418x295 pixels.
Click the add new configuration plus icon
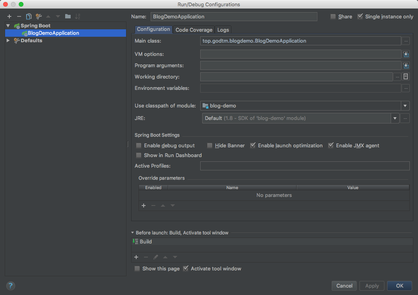(9, 16)
